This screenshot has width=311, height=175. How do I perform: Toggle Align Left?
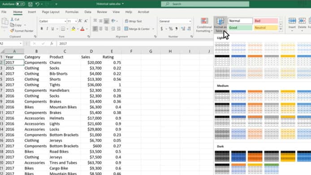tap(95, 29)
